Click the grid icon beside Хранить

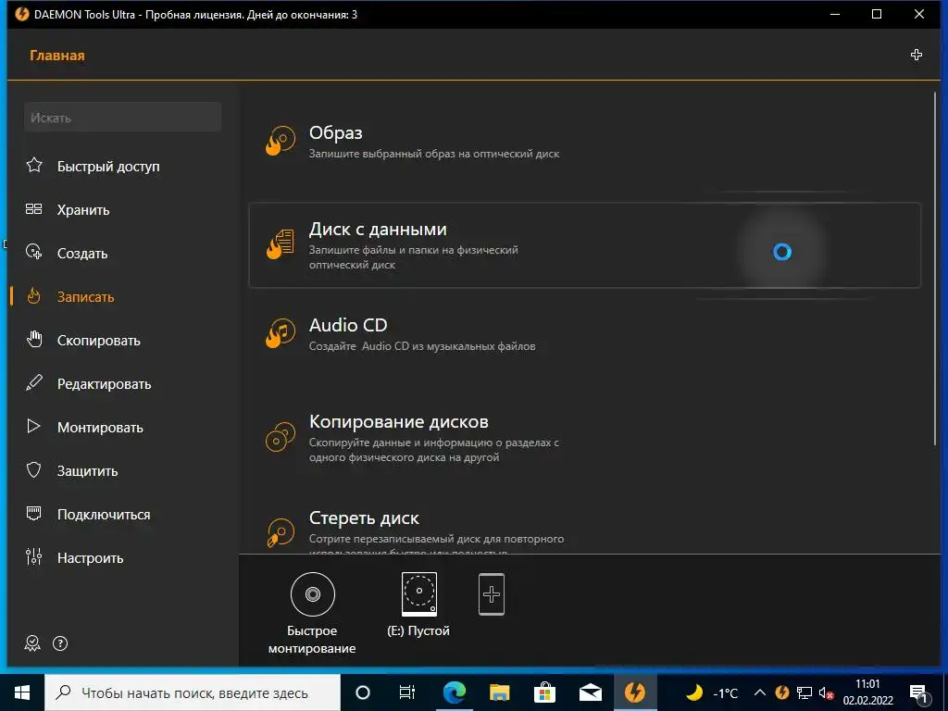click(34, 209)
